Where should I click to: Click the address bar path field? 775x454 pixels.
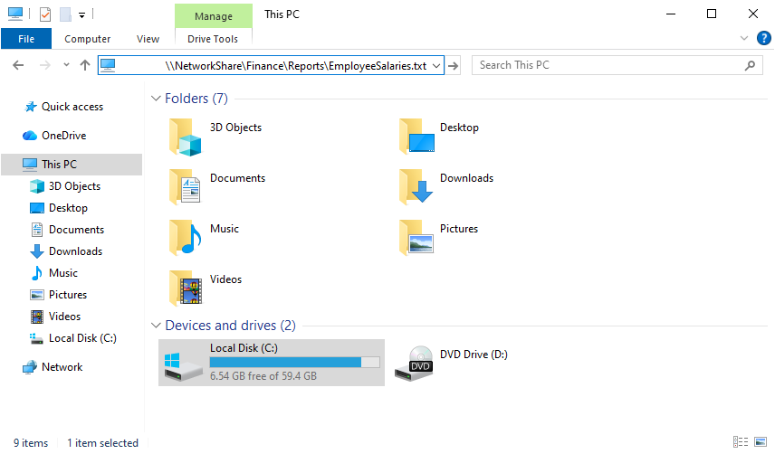(271, 66)
